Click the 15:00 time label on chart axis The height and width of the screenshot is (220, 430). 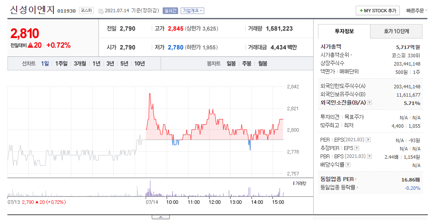278,202
